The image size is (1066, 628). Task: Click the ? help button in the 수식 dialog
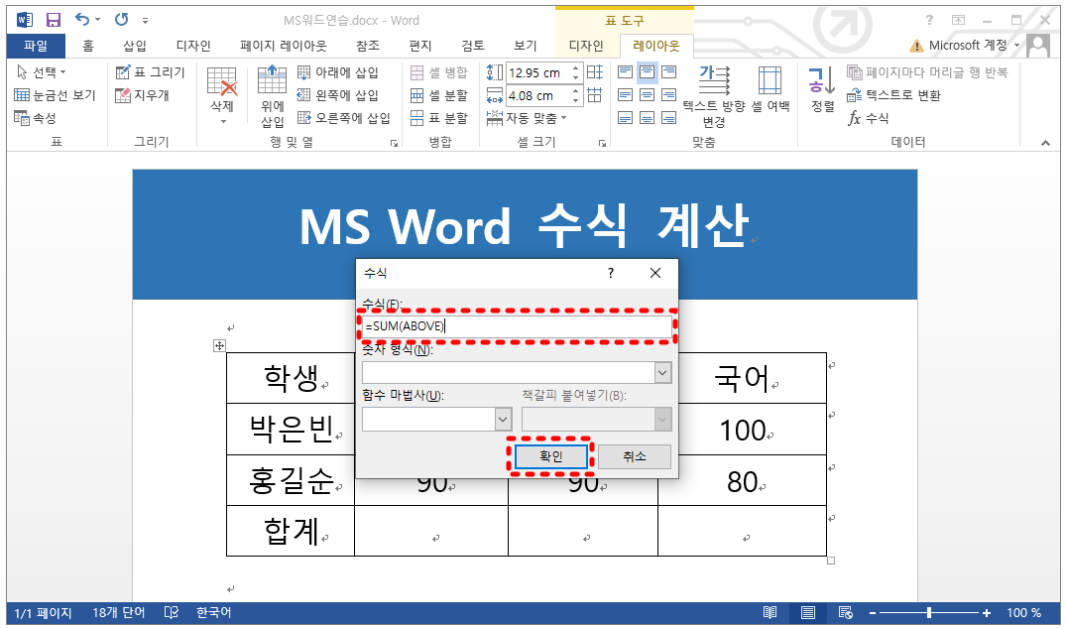tap(611, 273)
